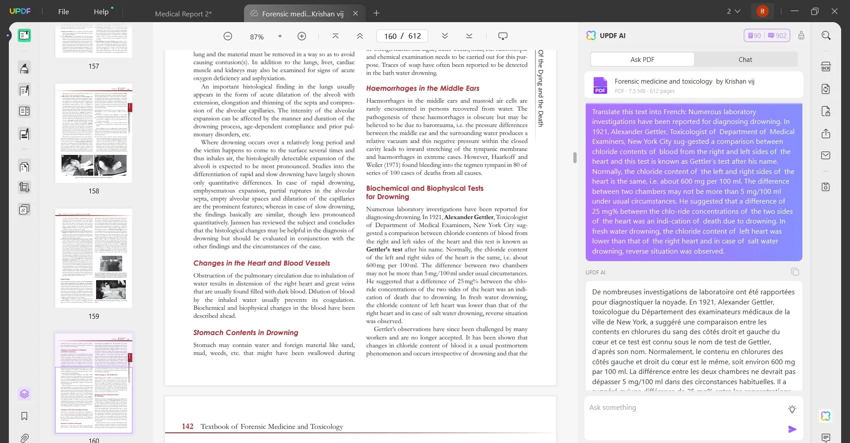Copy the UPDF AI response
Viewport: 850px width, 443px height.
coord(795,272)
